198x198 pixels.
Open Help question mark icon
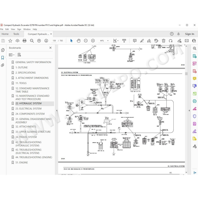(x=172, y=34)
